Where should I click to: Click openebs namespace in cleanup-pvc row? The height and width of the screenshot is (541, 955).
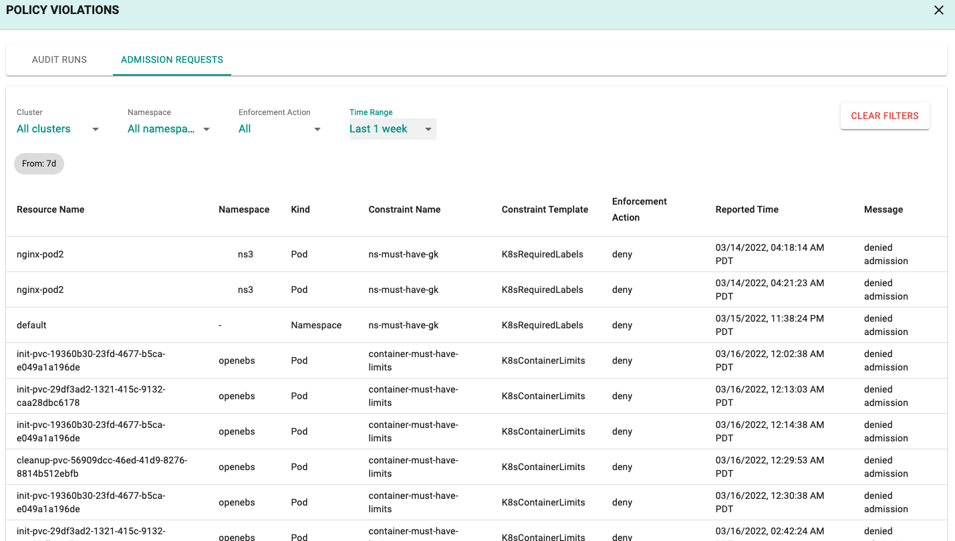pyautogui.click(x=237, y=467)
